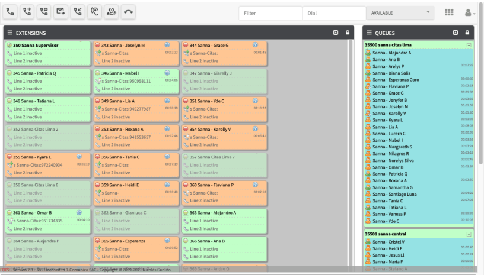The height and width of the screenshot is (275, 484).
Task: Click the listen/spy on call icon
Action: coord(95,12)
